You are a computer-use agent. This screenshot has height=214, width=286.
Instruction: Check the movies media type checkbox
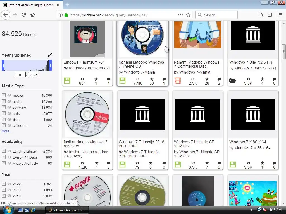pyautogui.click(x=4, y=95)
